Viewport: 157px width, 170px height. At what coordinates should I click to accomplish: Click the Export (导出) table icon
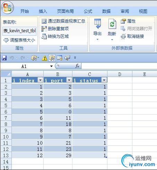(97, 24)
